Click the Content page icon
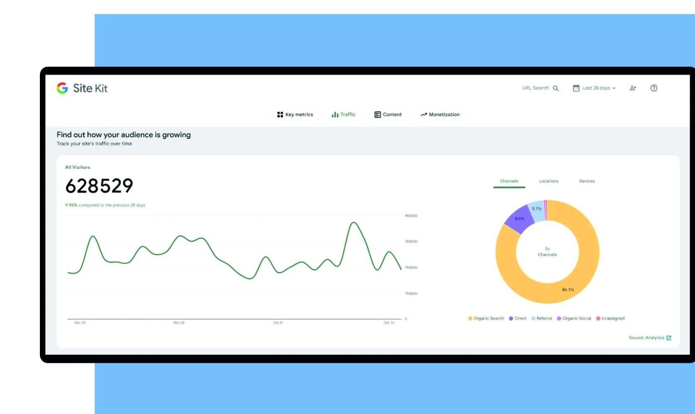Viewport: 695px width, 414px height. point(378,114)
